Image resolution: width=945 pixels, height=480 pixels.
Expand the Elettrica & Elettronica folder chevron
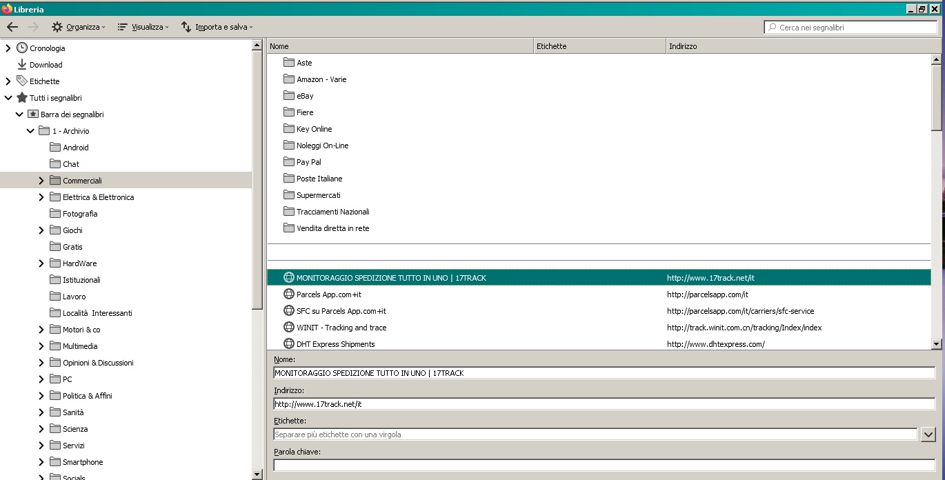[x=41, y=197]
